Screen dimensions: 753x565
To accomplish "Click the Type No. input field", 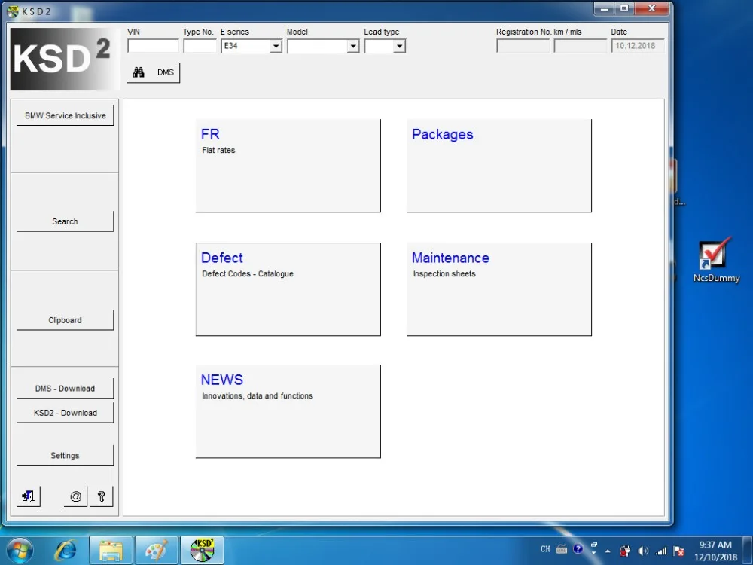I will click(x=200, y=46).
